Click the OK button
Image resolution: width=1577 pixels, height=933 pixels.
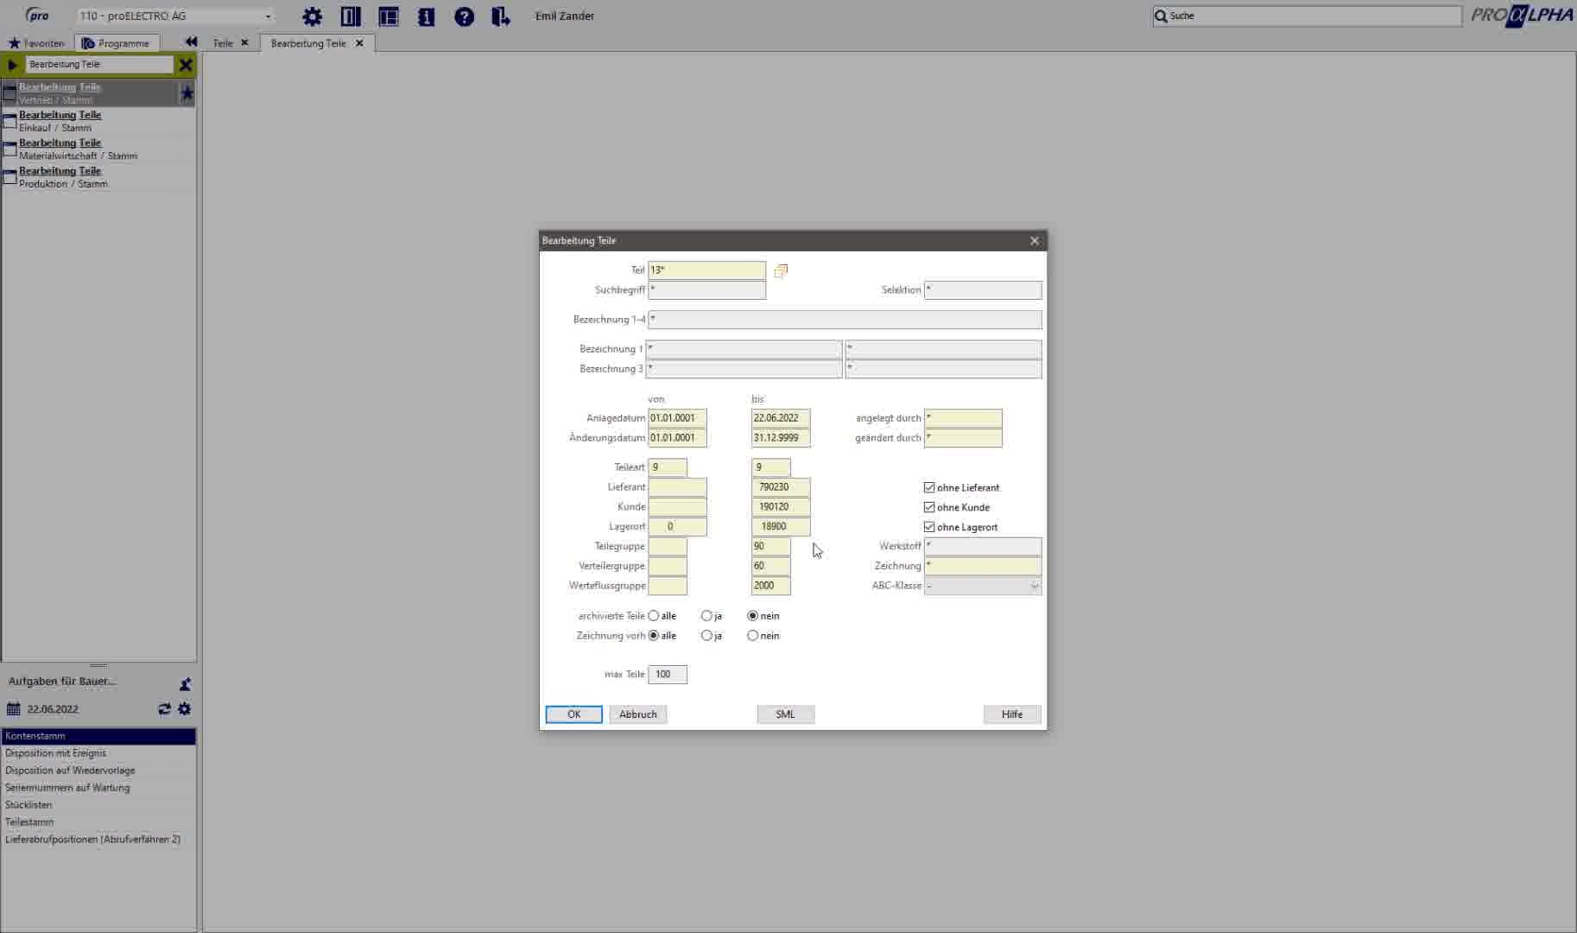coord(573,714)
